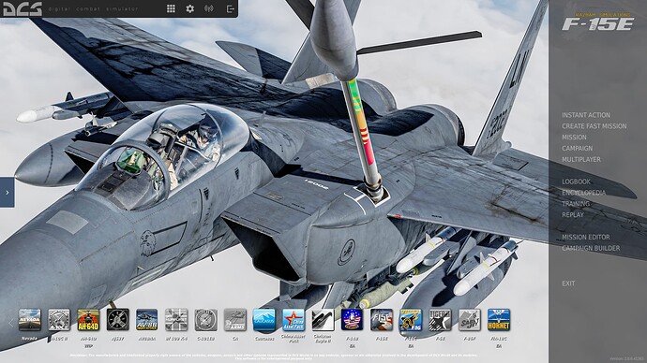647x363 pixels.
Task: Click the logout exit-arrow icon in top bar
Action: pos(231,8)
